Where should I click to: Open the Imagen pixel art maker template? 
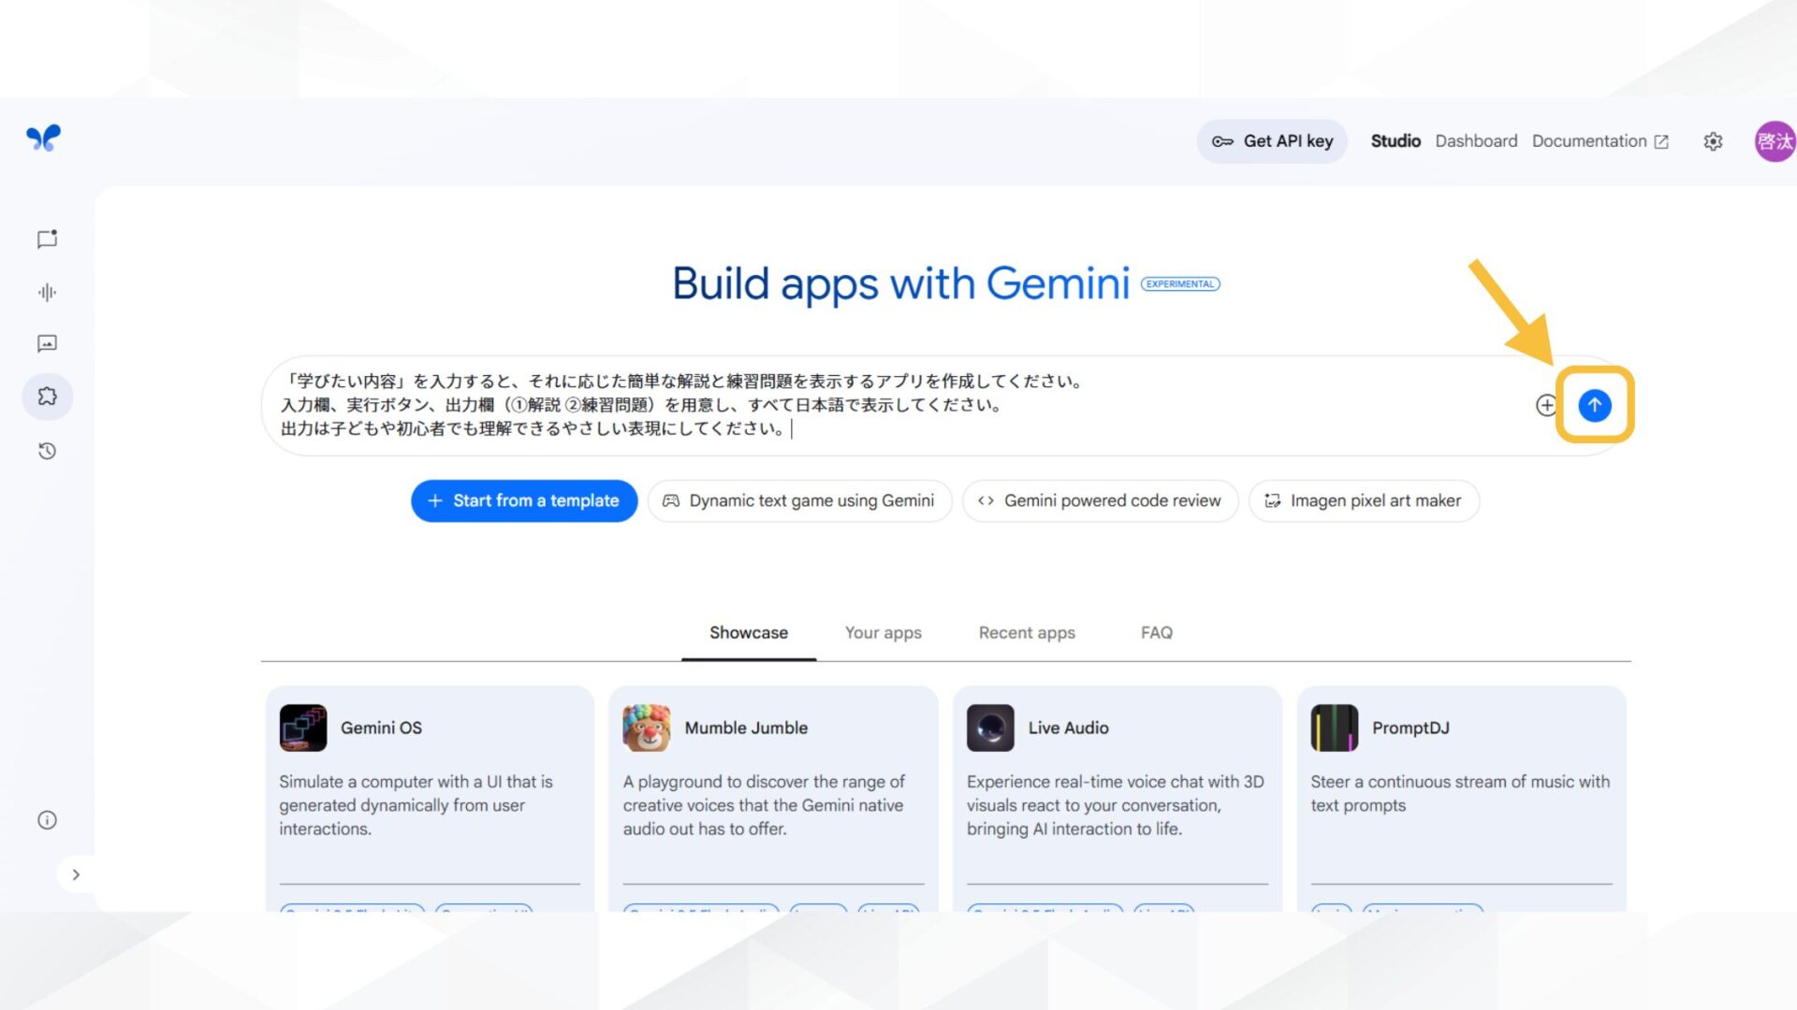click(1363, 500)
